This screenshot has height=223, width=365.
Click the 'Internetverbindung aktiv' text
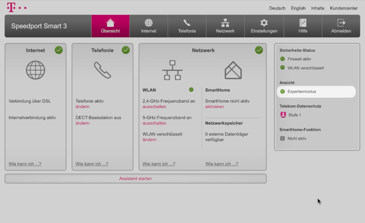tap(32, 117)
